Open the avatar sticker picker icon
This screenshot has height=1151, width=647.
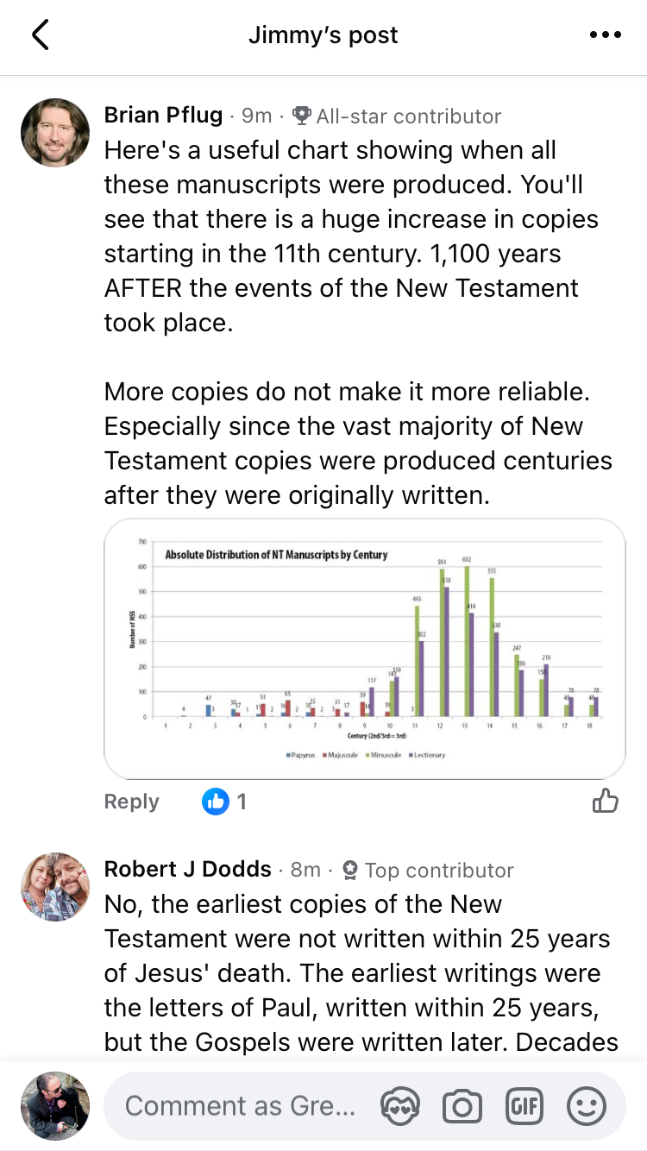pos(400,1106)
